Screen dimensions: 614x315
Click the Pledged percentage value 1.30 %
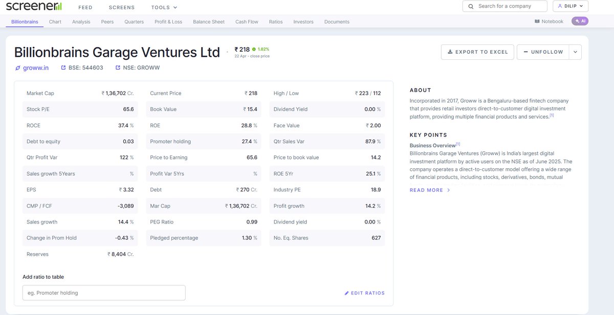[249, 238]
